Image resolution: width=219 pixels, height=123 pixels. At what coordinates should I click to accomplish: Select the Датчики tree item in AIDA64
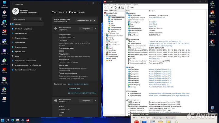click(x=113, y=32)
